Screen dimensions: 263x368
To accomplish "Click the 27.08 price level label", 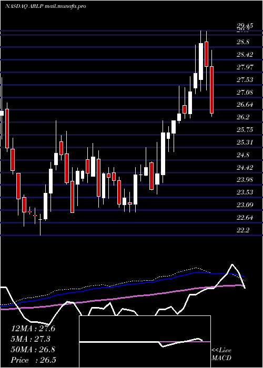I will 245,92.
